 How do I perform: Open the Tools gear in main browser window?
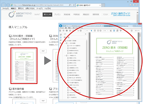pos(137,5)
